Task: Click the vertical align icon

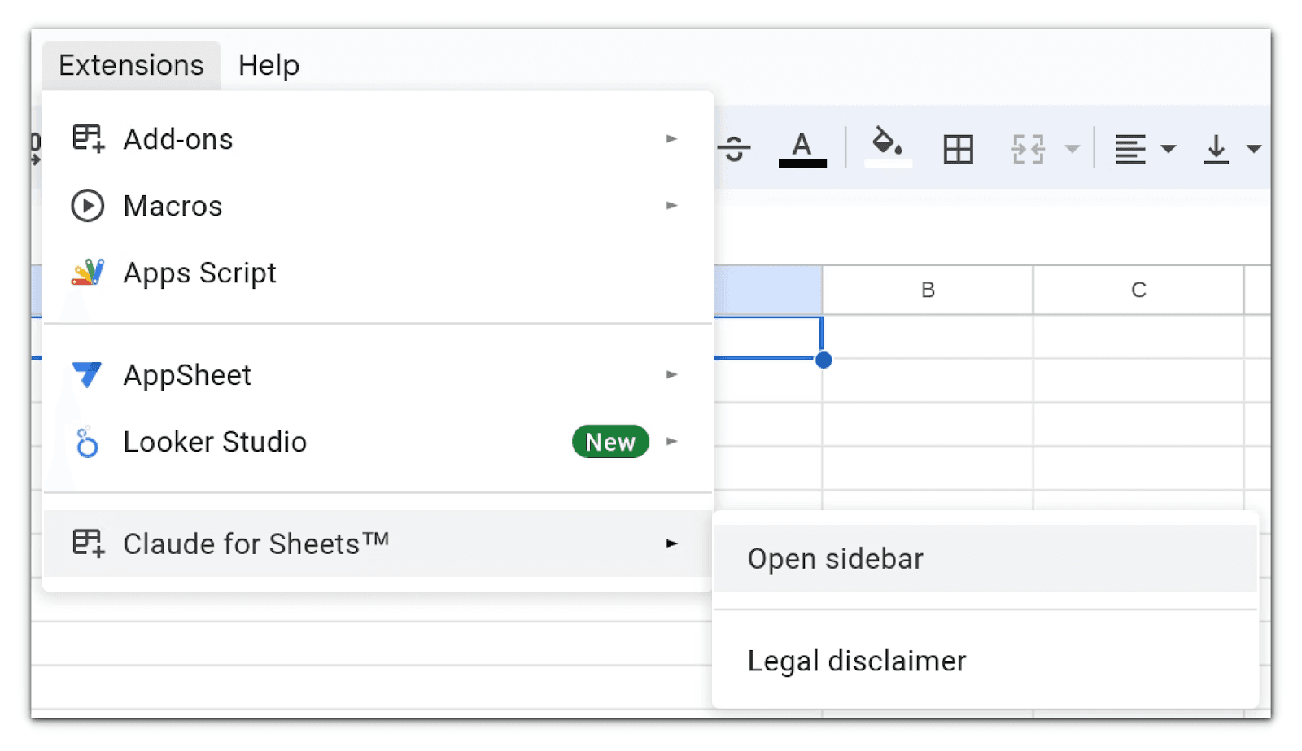Action: pos(1216,149)
